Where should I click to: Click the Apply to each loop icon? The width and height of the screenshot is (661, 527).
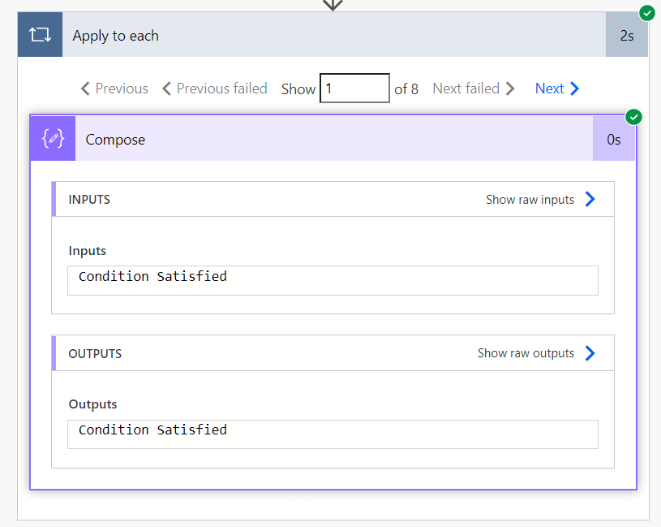pyautogui.click(x=40, y=35)
